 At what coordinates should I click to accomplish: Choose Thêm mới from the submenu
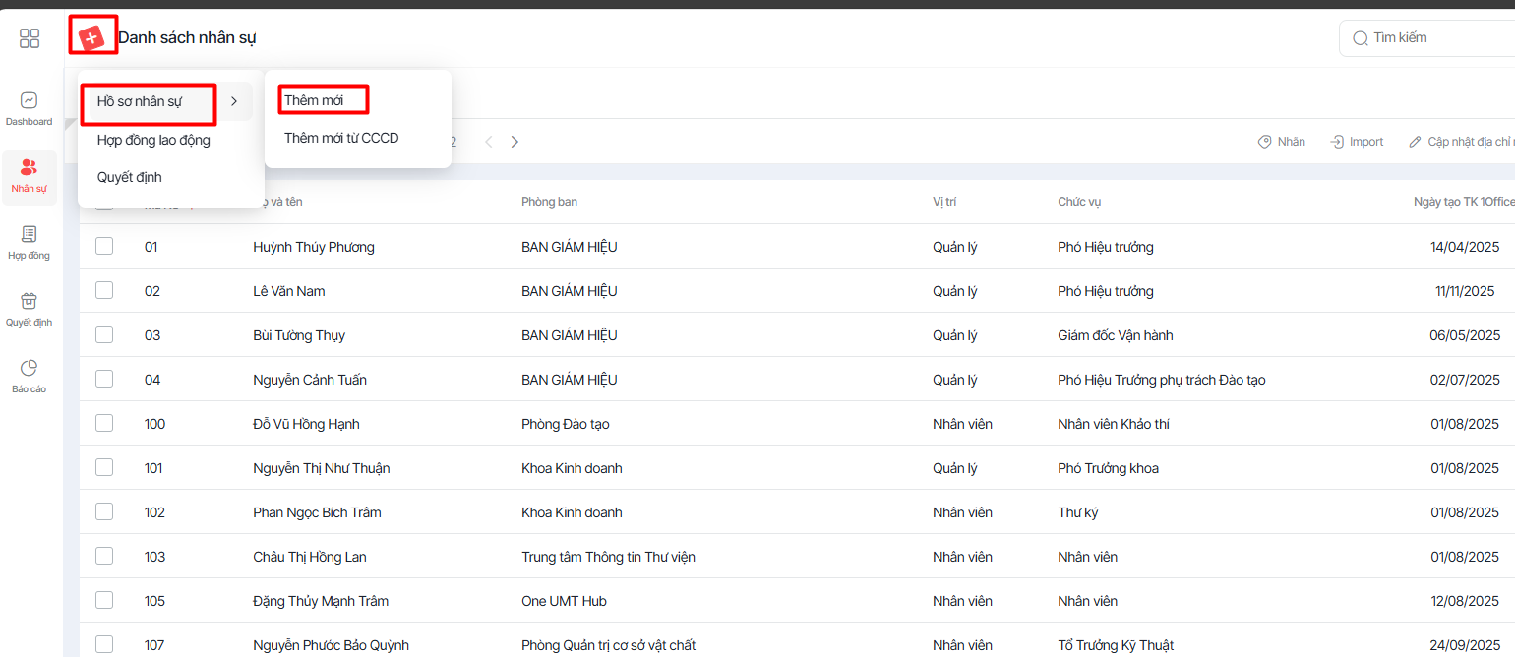(314, 100)
